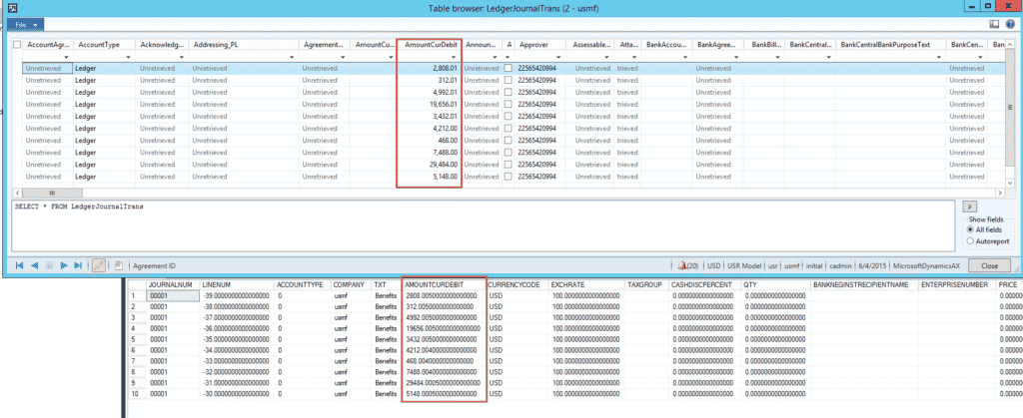Image resolution: width=1023 pixels, height=418 pixels.
Task: Click the -39.000 LINENUM cell in SQL results
Action: tap(236, 295)
